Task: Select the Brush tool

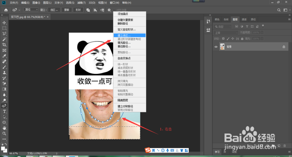Action: point(4,67)
